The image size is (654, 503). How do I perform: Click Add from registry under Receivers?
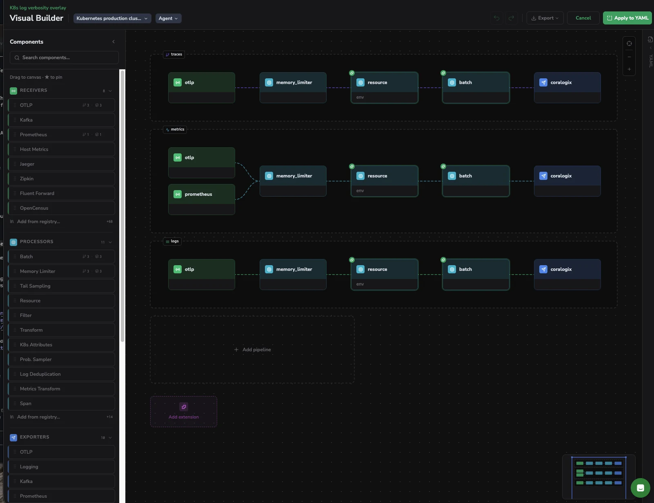[38, 222]
